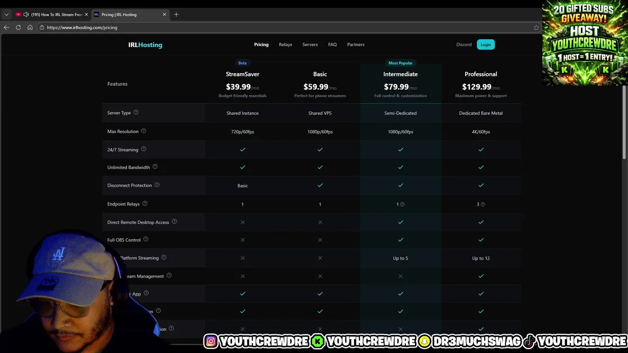The width and height of the screenshot is (628, 353).
Task: Click 4K/60fps resolution cell
Action: pos(481,132)
